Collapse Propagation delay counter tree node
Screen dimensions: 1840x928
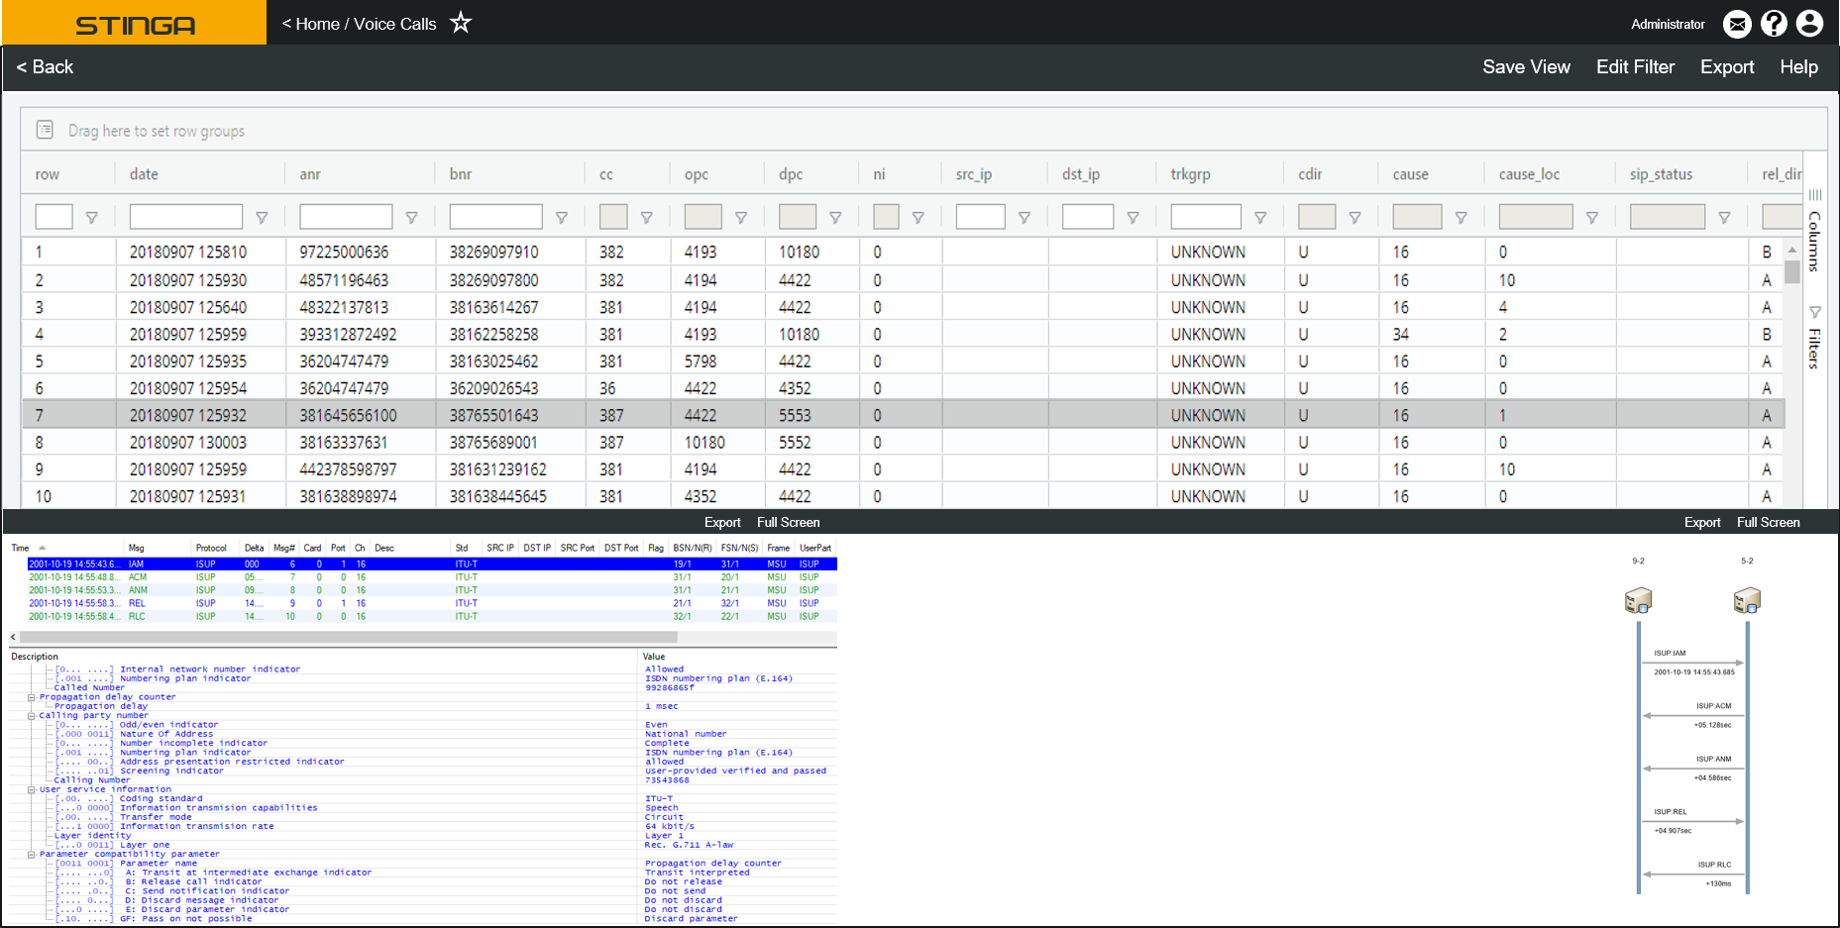(31, 697)
